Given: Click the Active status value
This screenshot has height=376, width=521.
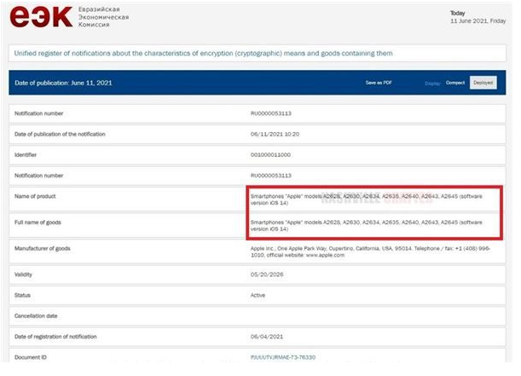Looking at the screenshot, I should click(x=258, y=296).
